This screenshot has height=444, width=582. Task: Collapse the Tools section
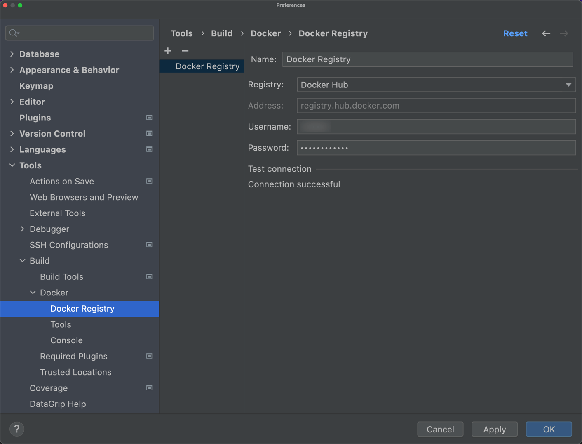[12, 165]
